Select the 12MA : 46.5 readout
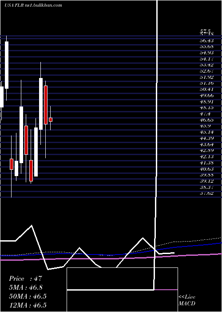This screenshot has height=312, width=222. pos(28,305)
